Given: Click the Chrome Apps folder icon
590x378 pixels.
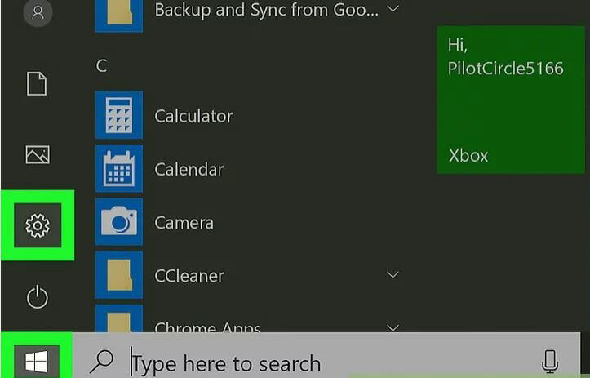Looking at the screenshot, I should click(119, 318).
